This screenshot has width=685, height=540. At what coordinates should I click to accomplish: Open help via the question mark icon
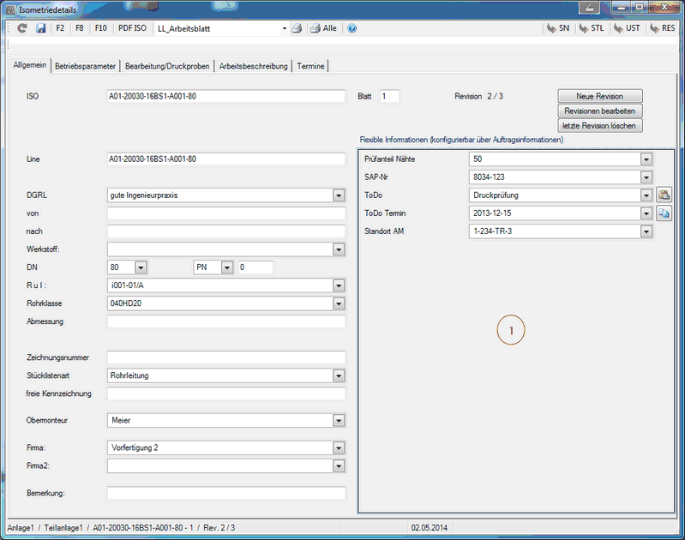coord(352,28)
